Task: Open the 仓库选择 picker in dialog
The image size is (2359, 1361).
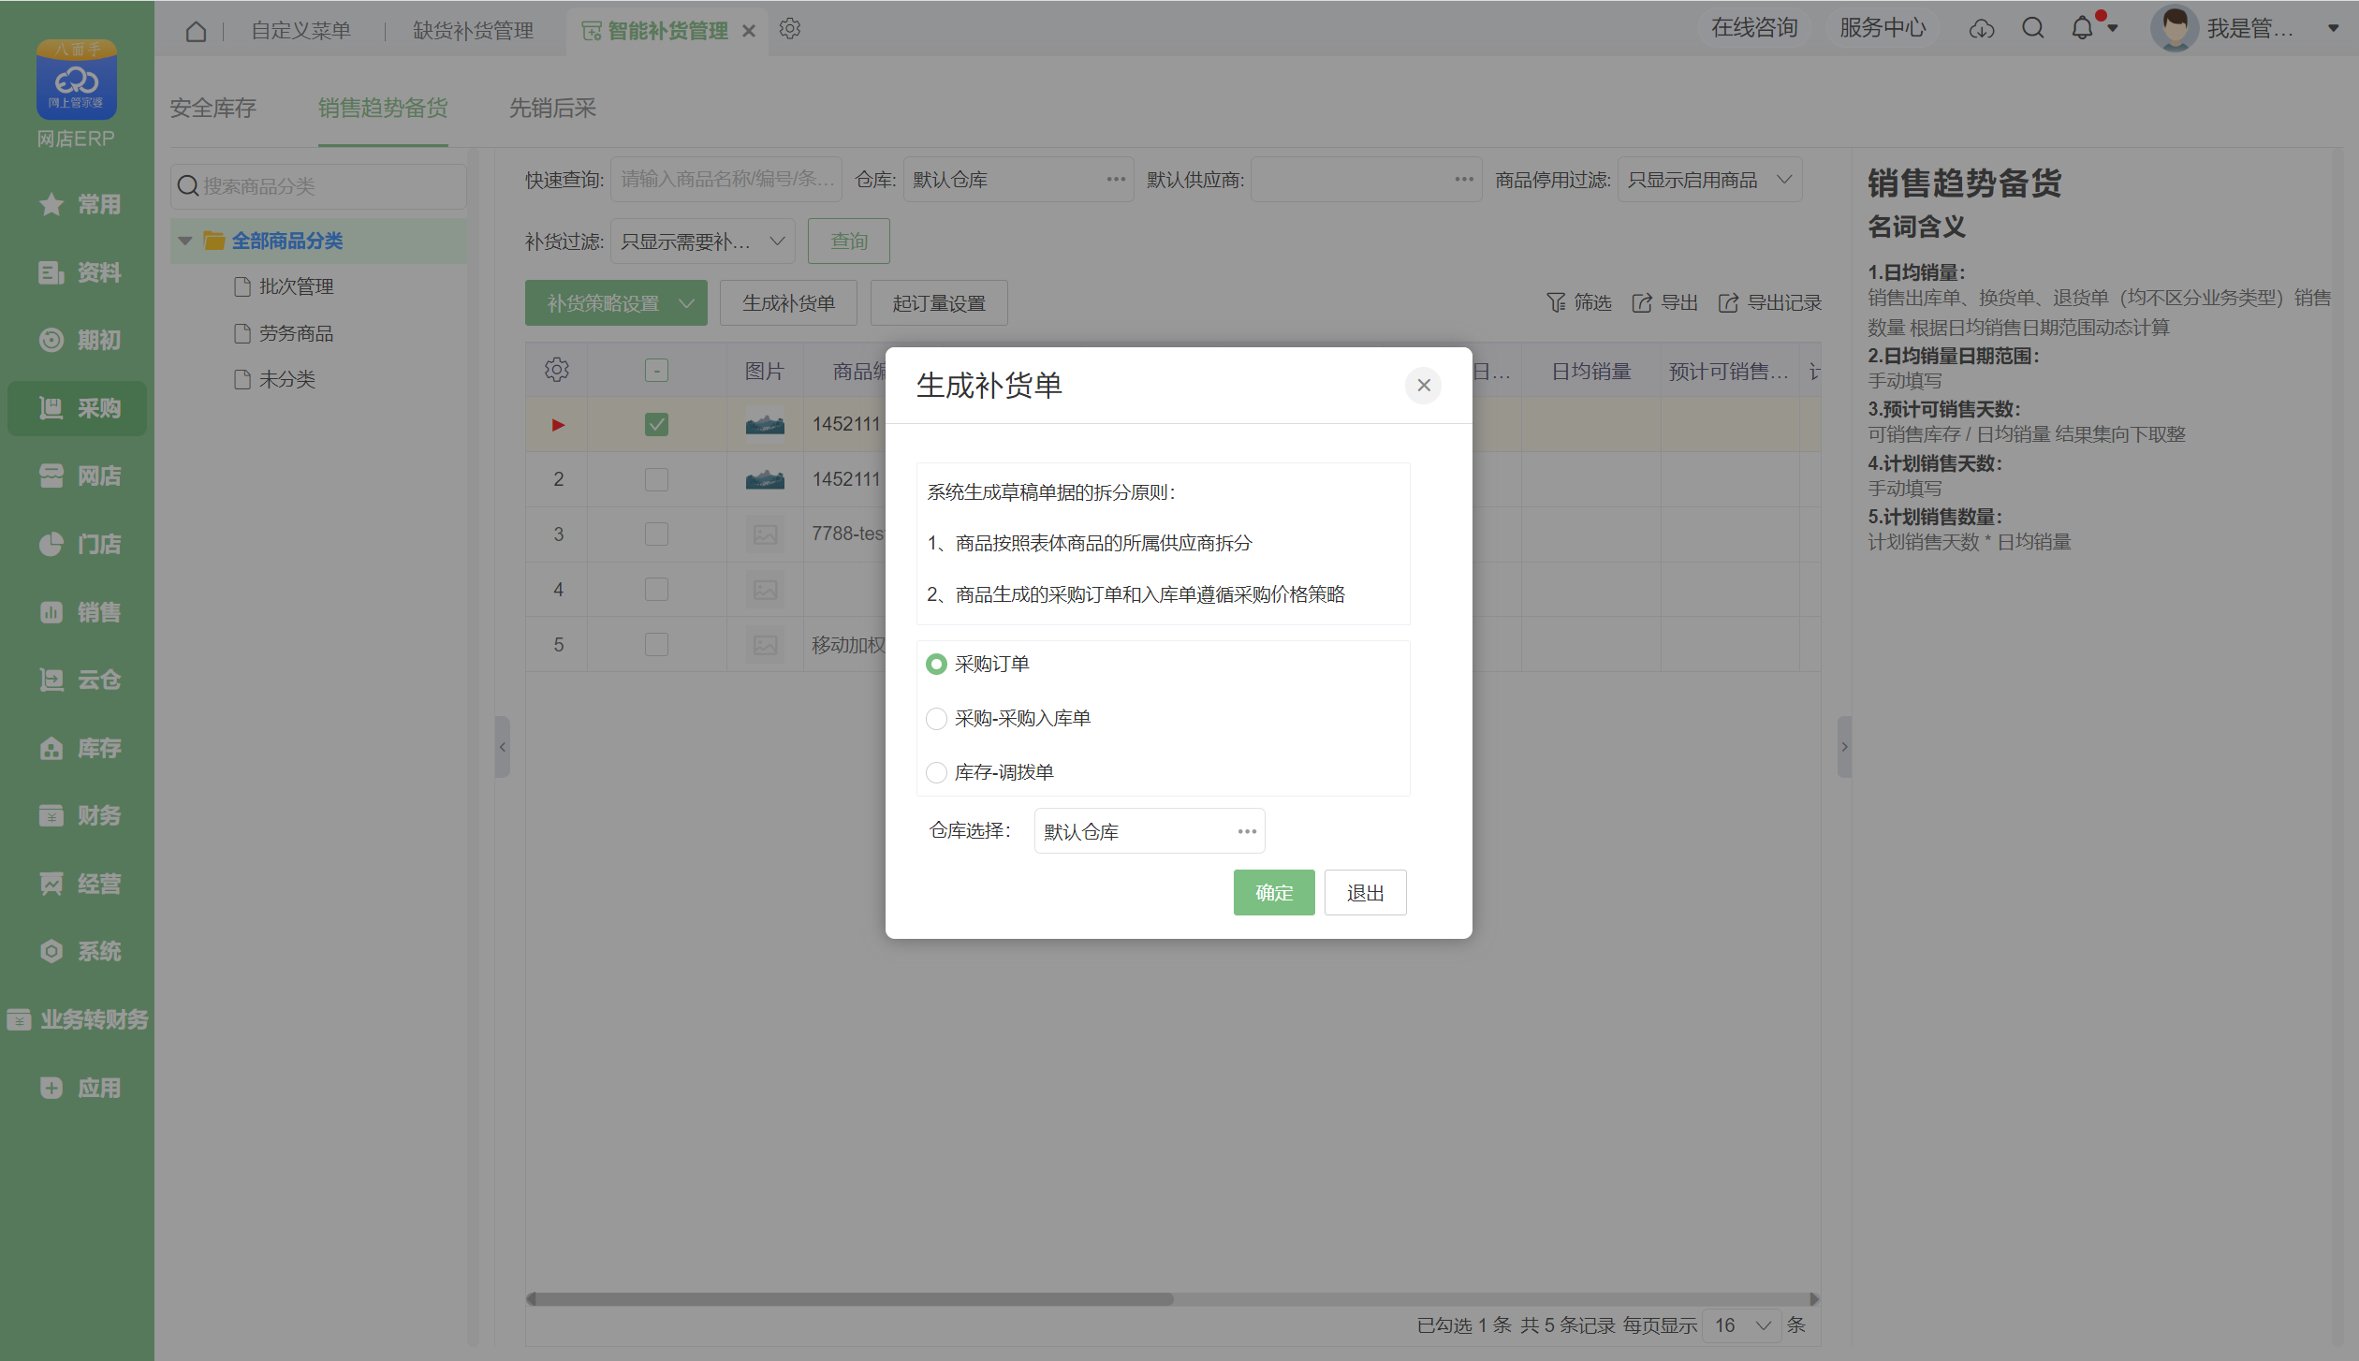Action: pos(1246,831)
